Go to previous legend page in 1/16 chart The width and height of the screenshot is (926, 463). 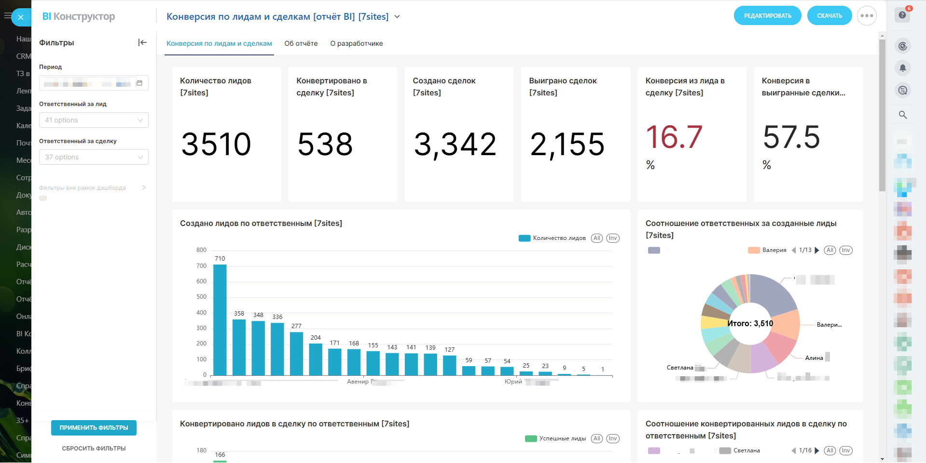coord(793,450)
